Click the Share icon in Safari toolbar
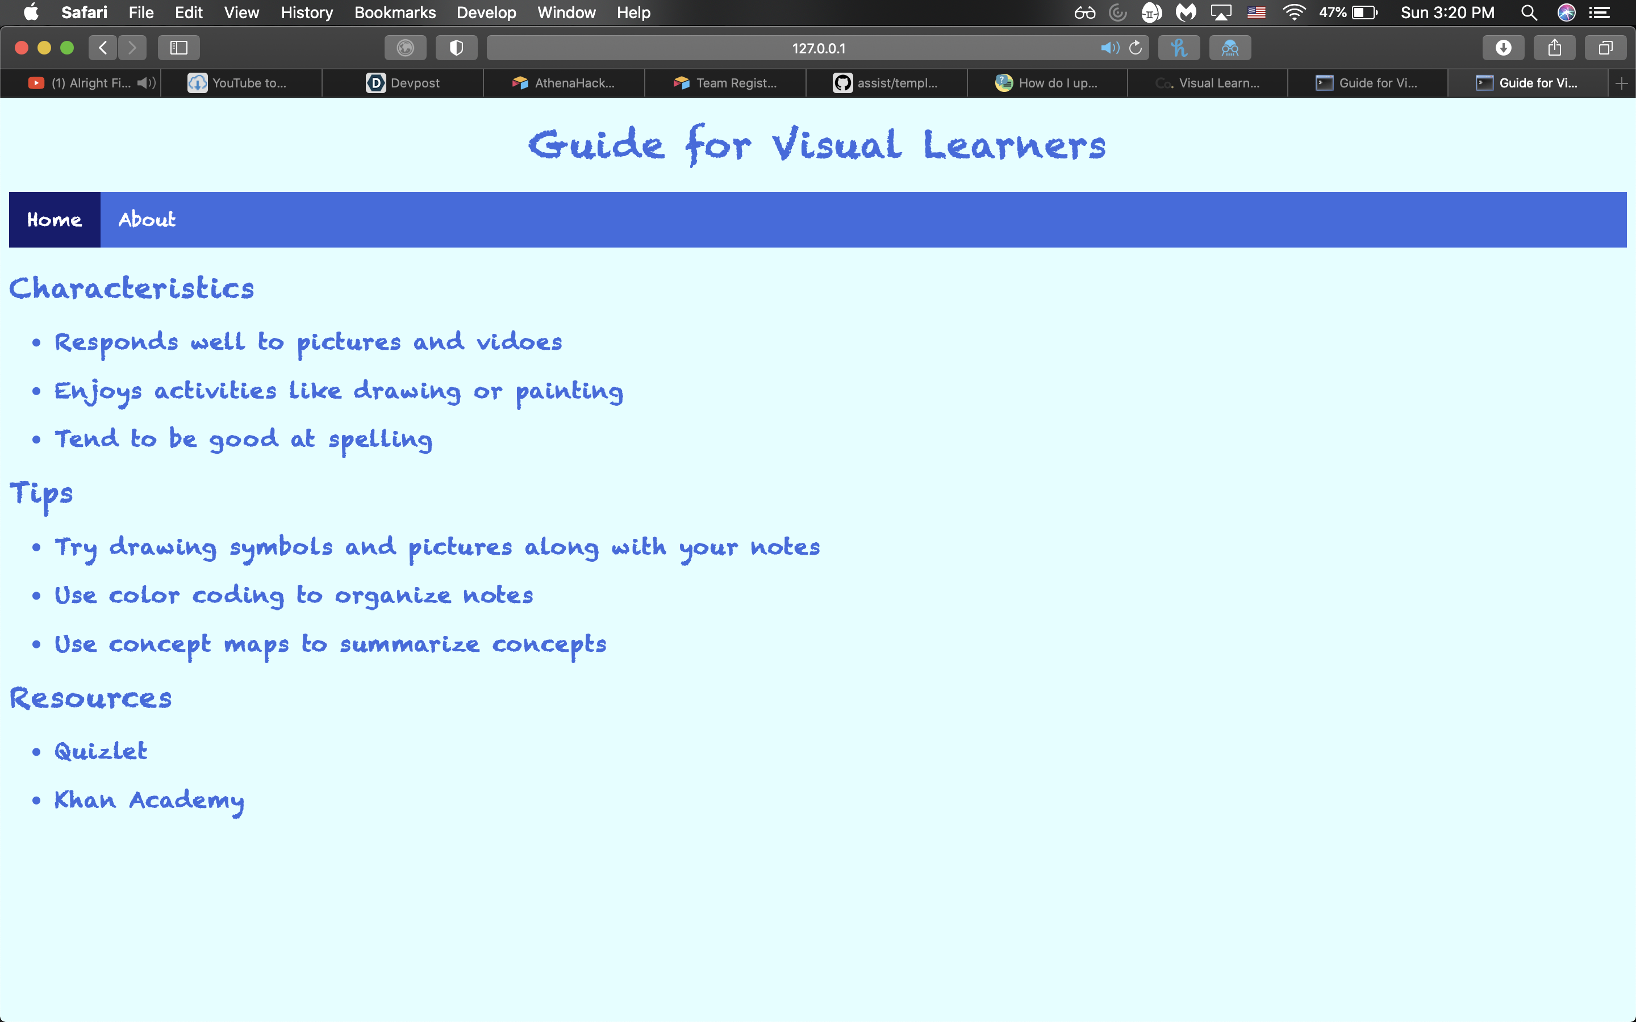1636x1022 pixels. coord(1554,48)
